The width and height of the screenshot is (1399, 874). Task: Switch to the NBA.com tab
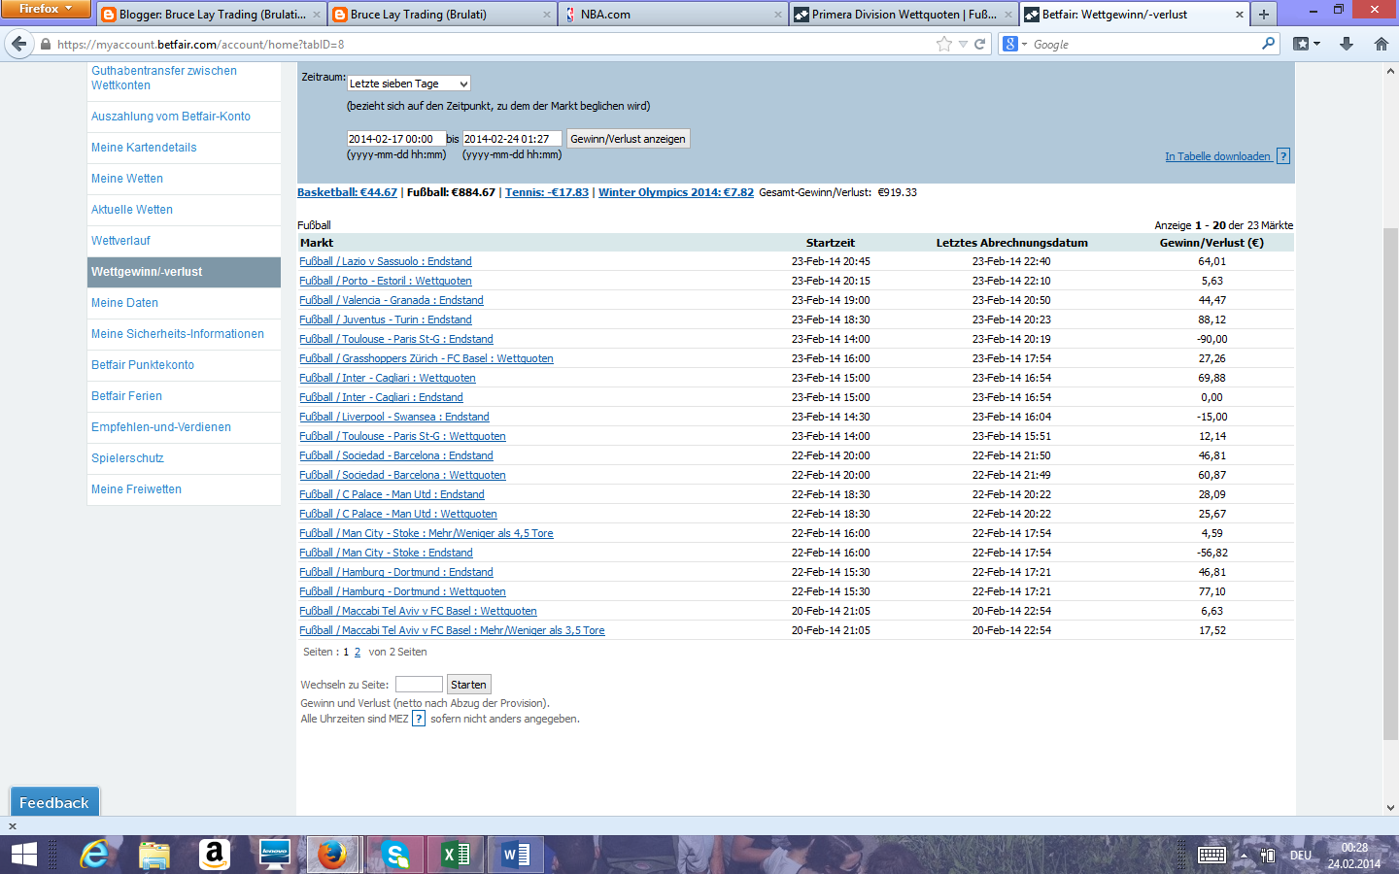coord(673,15)
